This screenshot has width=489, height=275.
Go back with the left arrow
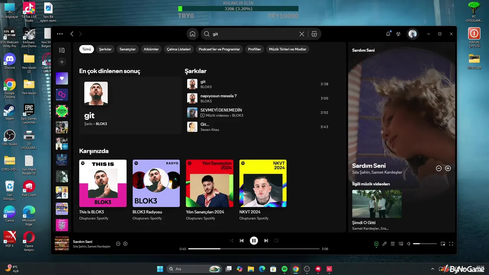[72, 34]
